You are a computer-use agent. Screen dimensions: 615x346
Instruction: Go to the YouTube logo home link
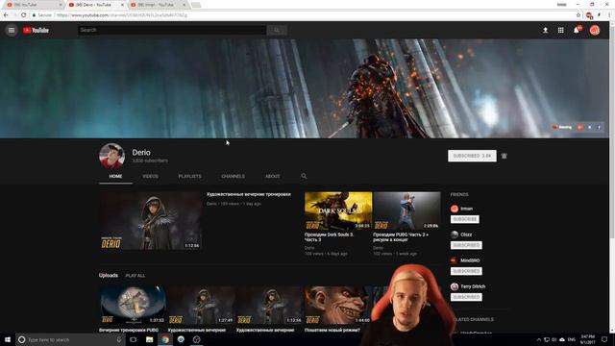(36, 30)
